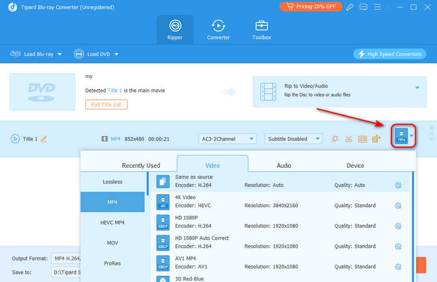Viewport: 437px width, 282px height.
Task: Expand the arrow beside MP4 format icon
Action: pyautogui.click(x=411, y=136)
